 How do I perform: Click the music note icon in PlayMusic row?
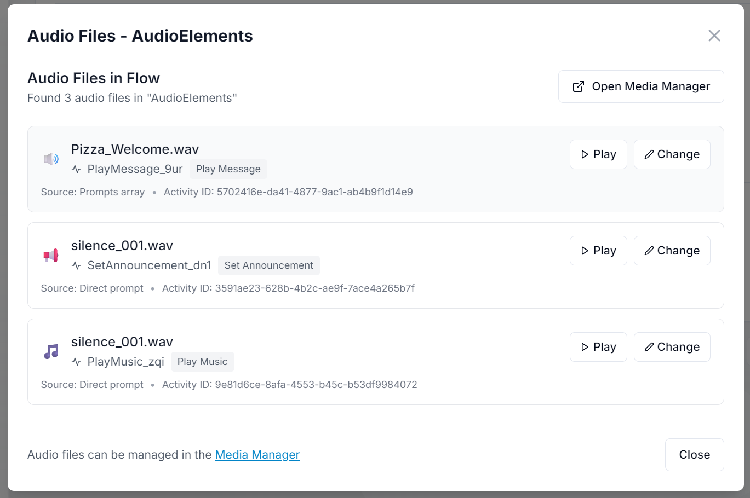pos(51,351)
